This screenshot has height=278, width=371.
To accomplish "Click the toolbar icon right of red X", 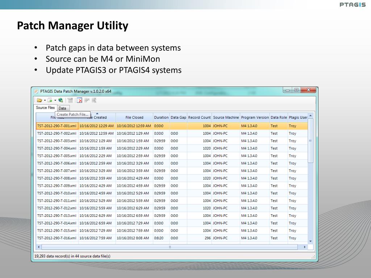I will pos(87,100).
